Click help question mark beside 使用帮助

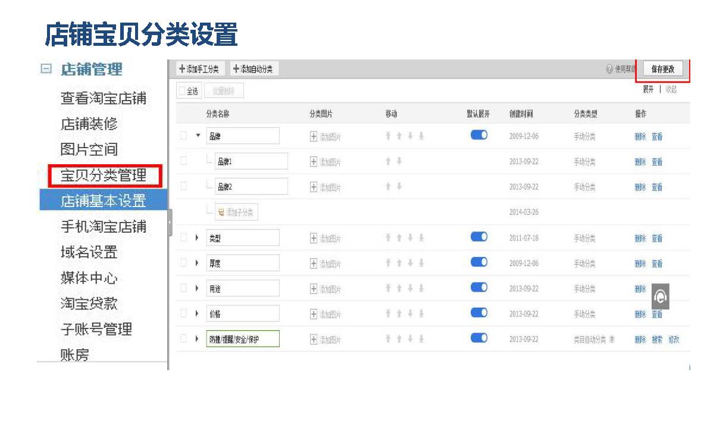coord(609,70)
